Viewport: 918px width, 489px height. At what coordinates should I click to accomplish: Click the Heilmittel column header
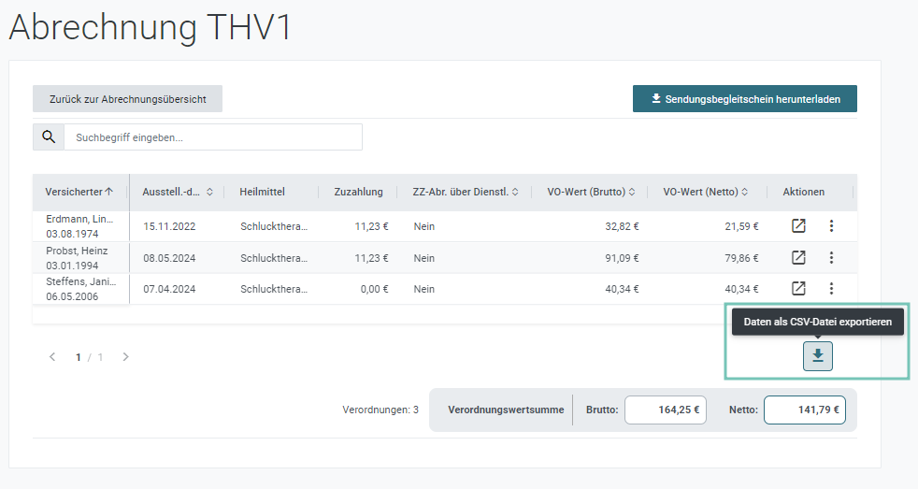[x=263, y=192]
